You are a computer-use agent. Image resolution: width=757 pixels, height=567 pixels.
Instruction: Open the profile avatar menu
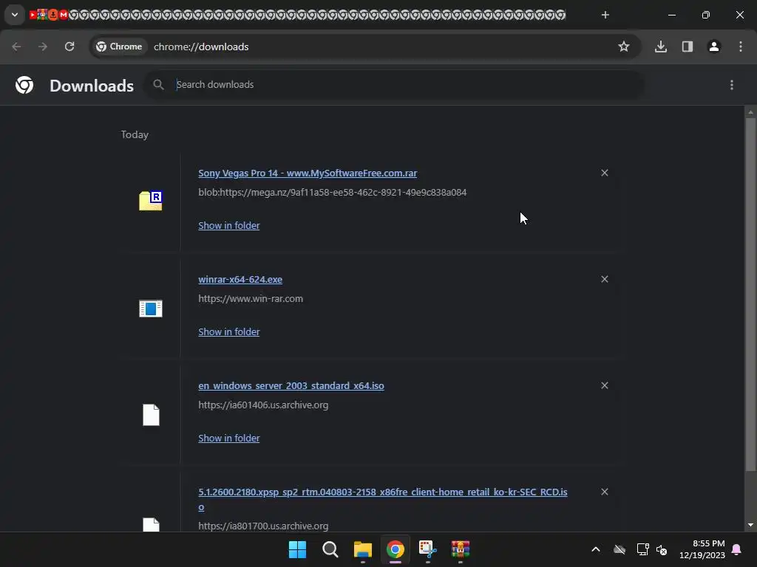pyautogui.click(x=714, y=47)
